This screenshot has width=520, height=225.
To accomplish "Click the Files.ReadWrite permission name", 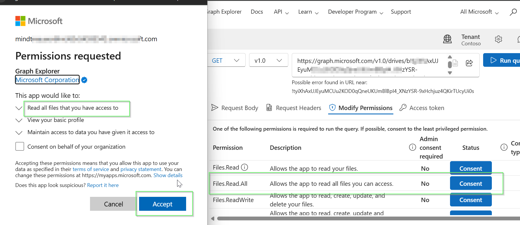I will [233, 200].
